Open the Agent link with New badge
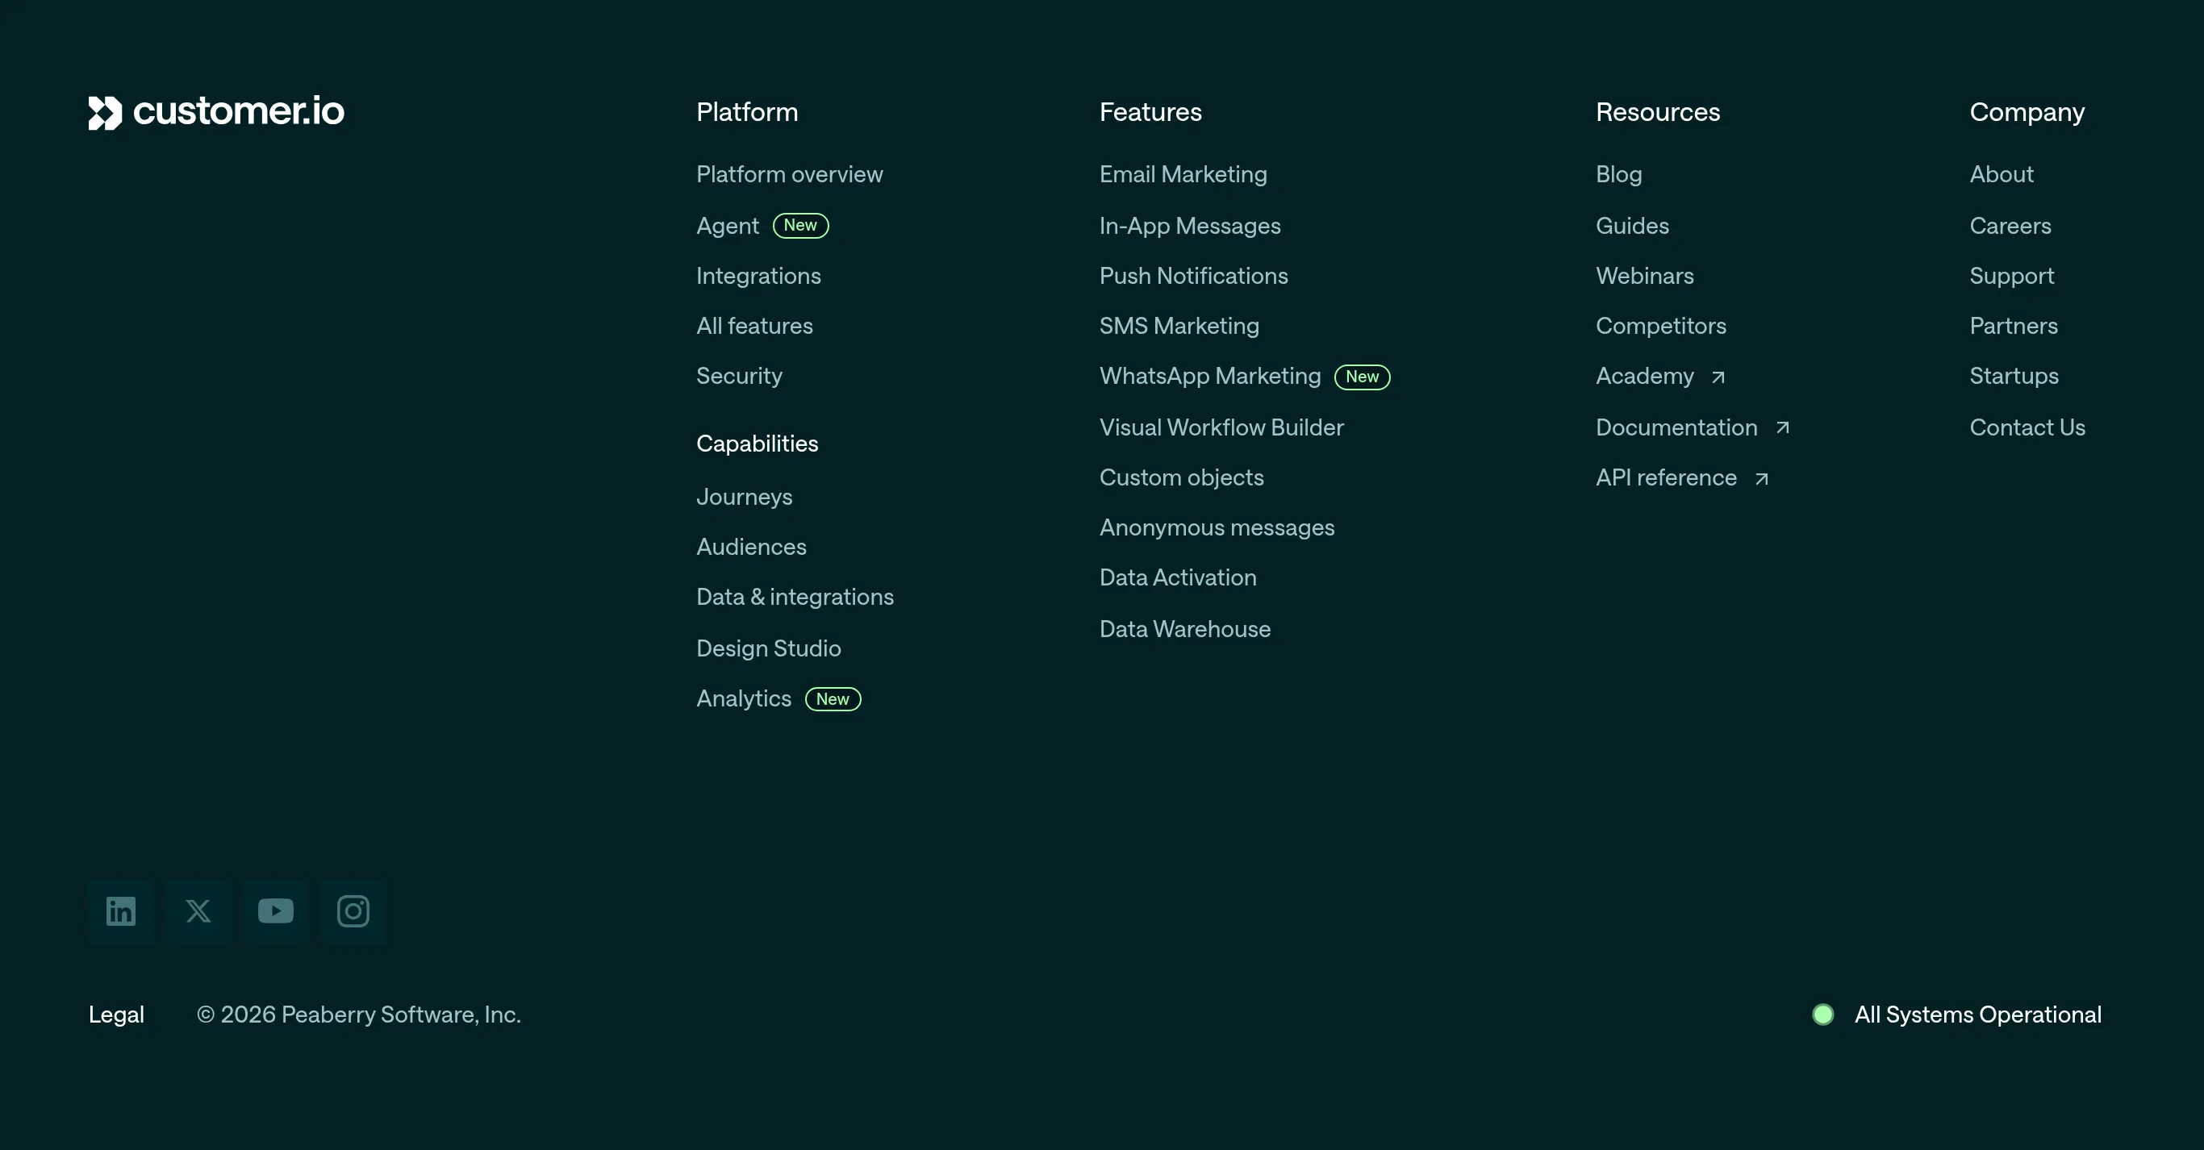This screenshot has height=1150, width=2204. 762,226
